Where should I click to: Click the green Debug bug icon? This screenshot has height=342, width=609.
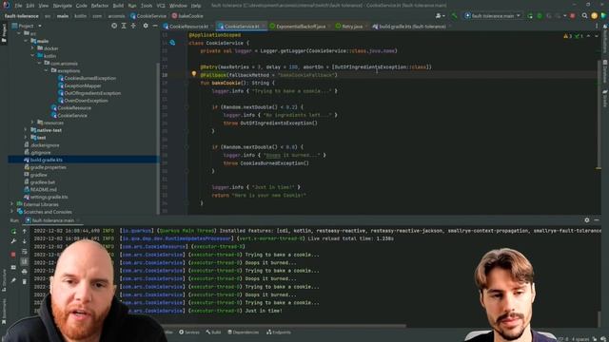click(540, 16)
